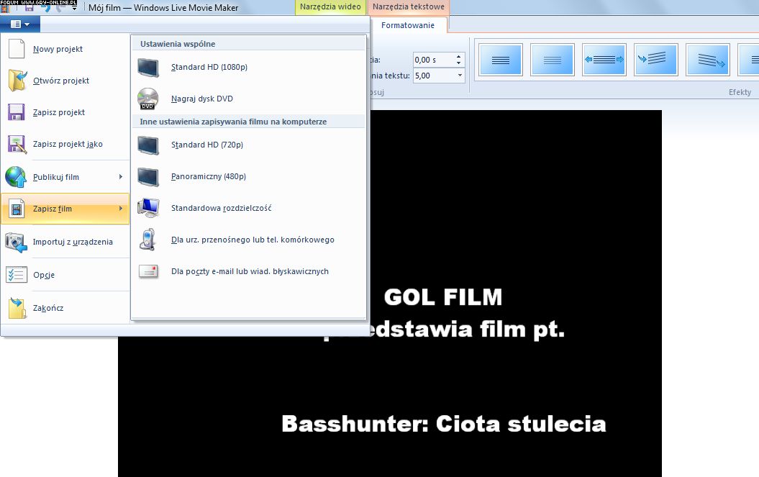
Task: Open the application menu button
Action: (20, 24)
